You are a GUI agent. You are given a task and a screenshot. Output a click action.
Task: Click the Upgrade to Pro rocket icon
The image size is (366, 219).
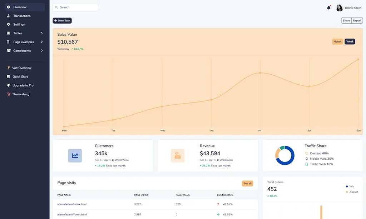9,85
